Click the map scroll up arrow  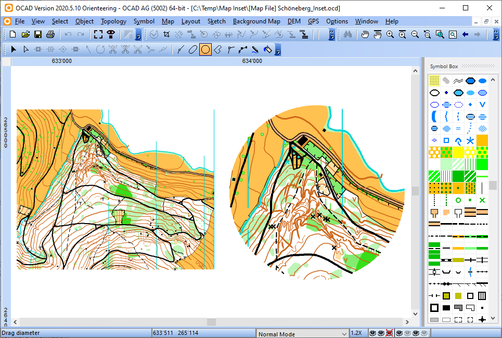click(415, 71)
